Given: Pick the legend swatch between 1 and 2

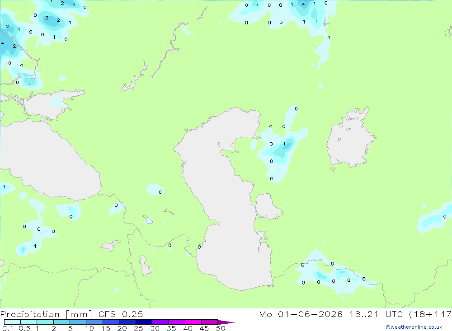Looking at the screenshot, I should pyautogui.click(x=45, y=322).
